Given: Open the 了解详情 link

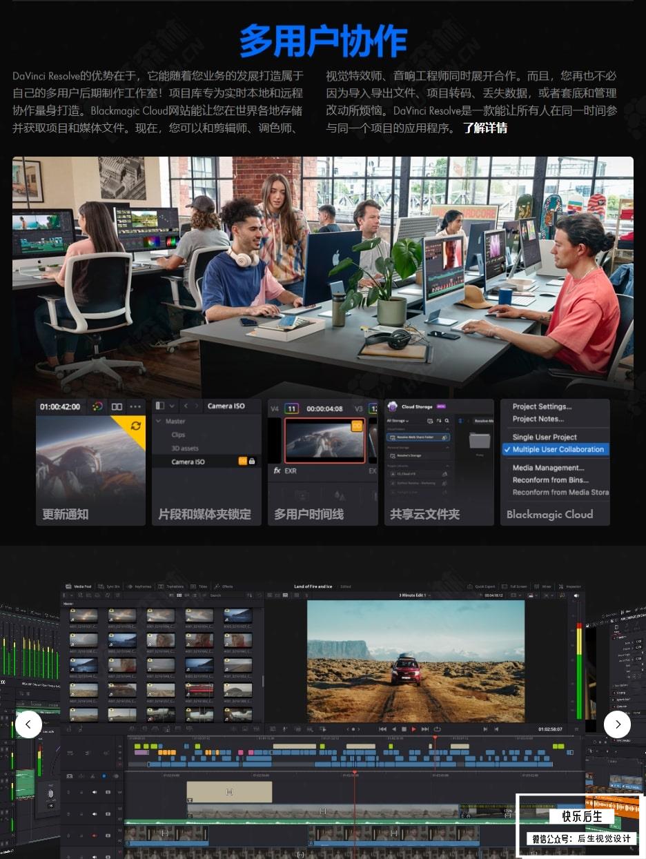Looking at the screenshot, I should point(485,128).
